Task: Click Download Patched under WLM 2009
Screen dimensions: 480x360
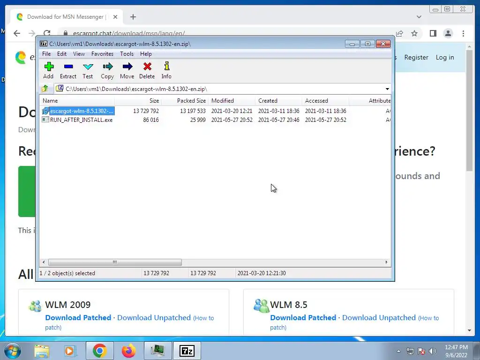Action: click(x=78, y=317)
